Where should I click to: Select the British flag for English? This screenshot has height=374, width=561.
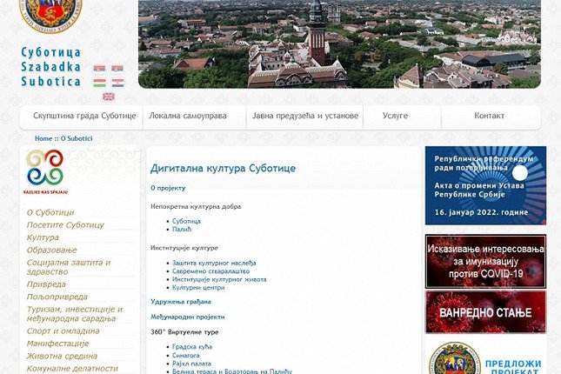point(109,97)
